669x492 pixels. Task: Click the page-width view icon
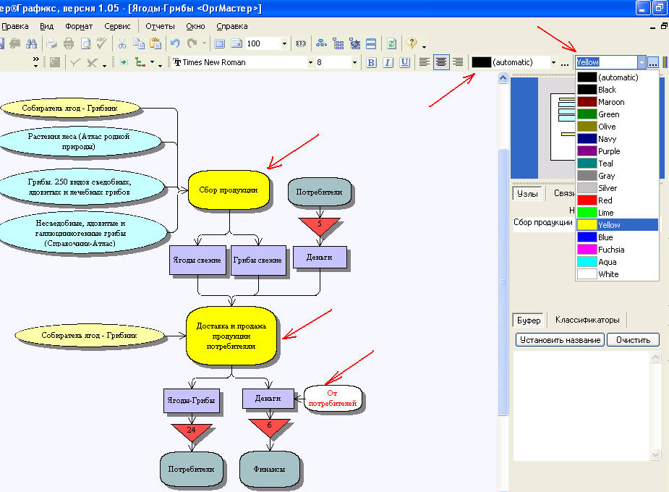237,43
